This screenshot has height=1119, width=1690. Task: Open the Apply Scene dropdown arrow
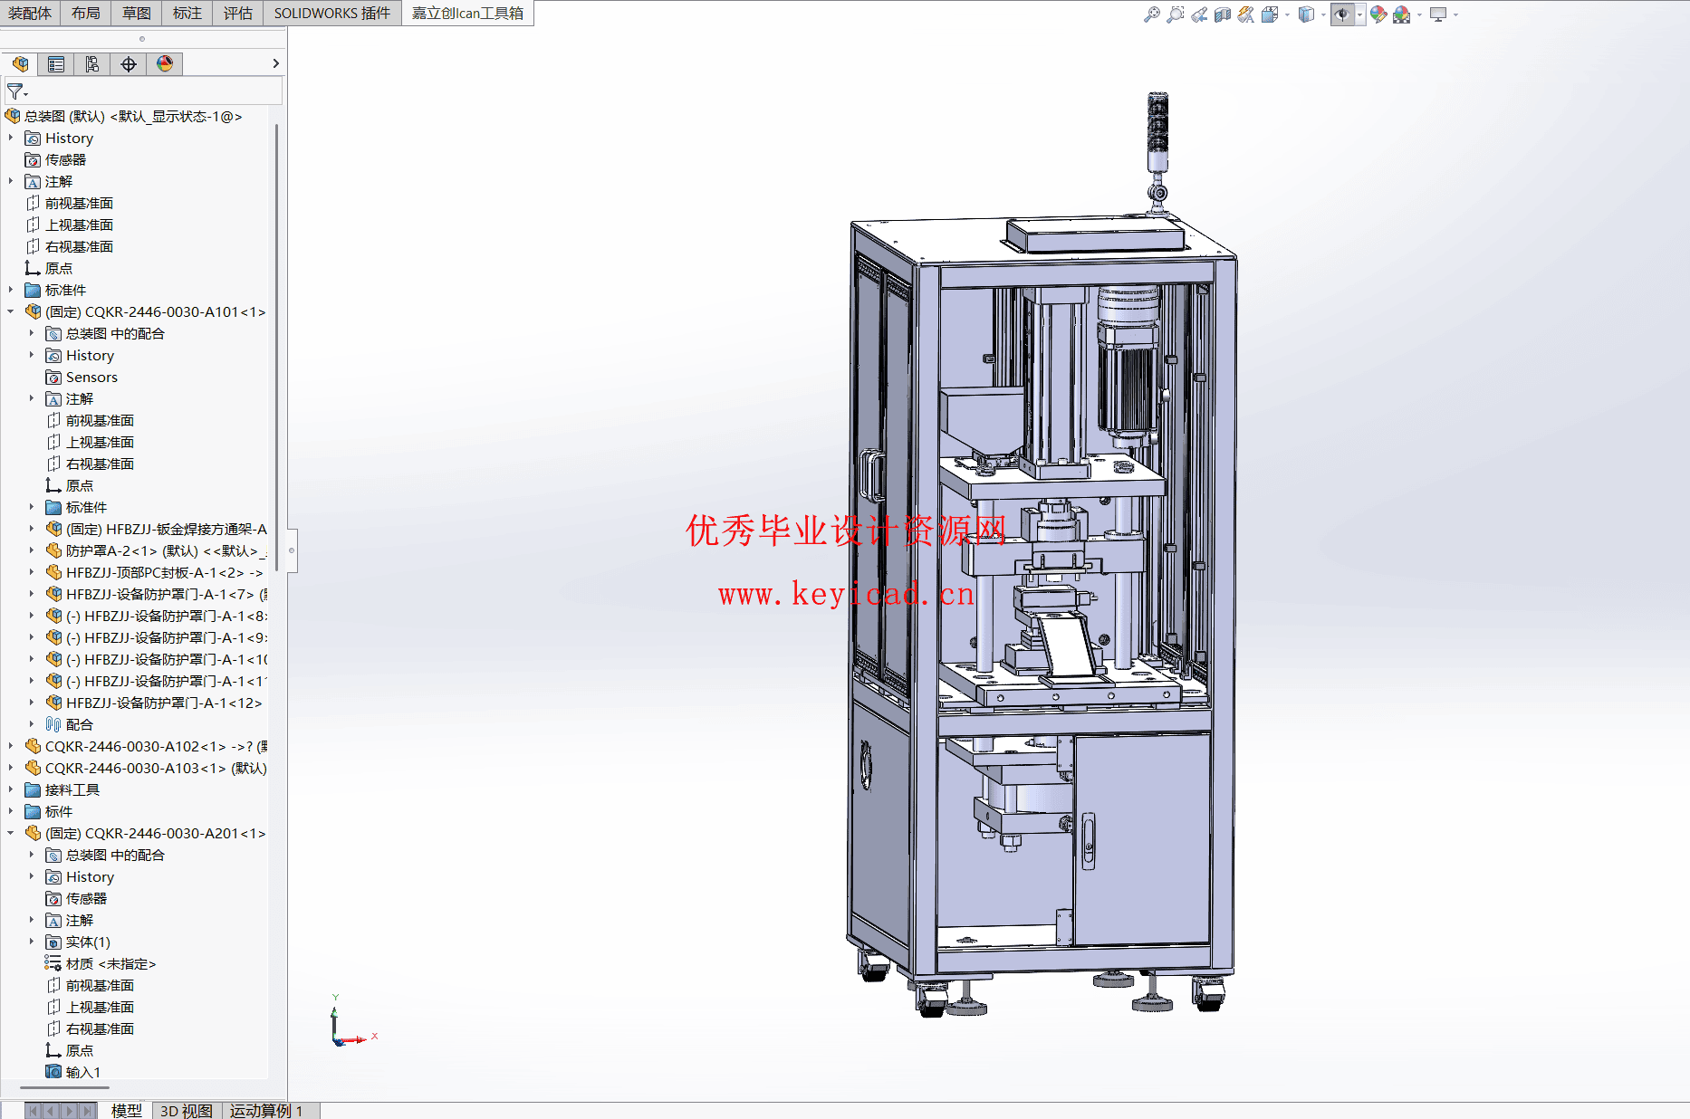click(1419, 15)
